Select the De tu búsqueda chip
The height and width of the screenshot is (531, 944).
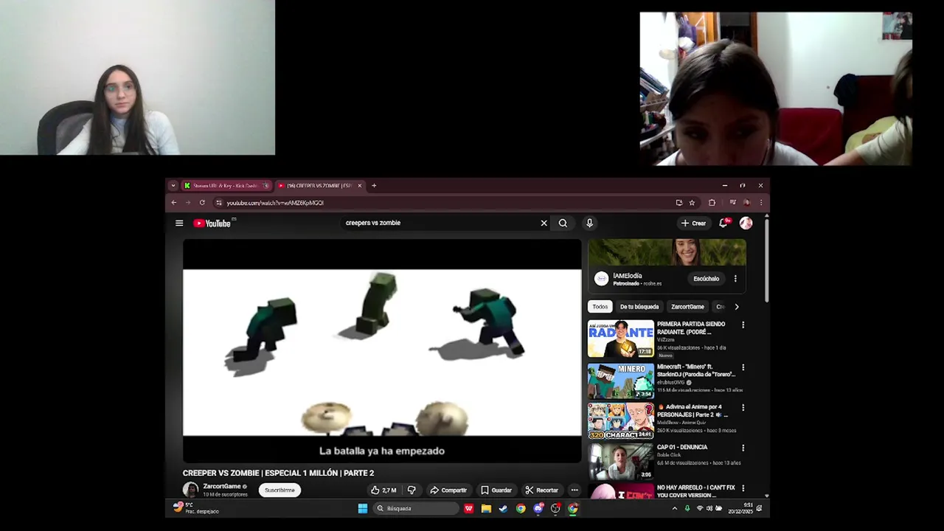[639, 307]
